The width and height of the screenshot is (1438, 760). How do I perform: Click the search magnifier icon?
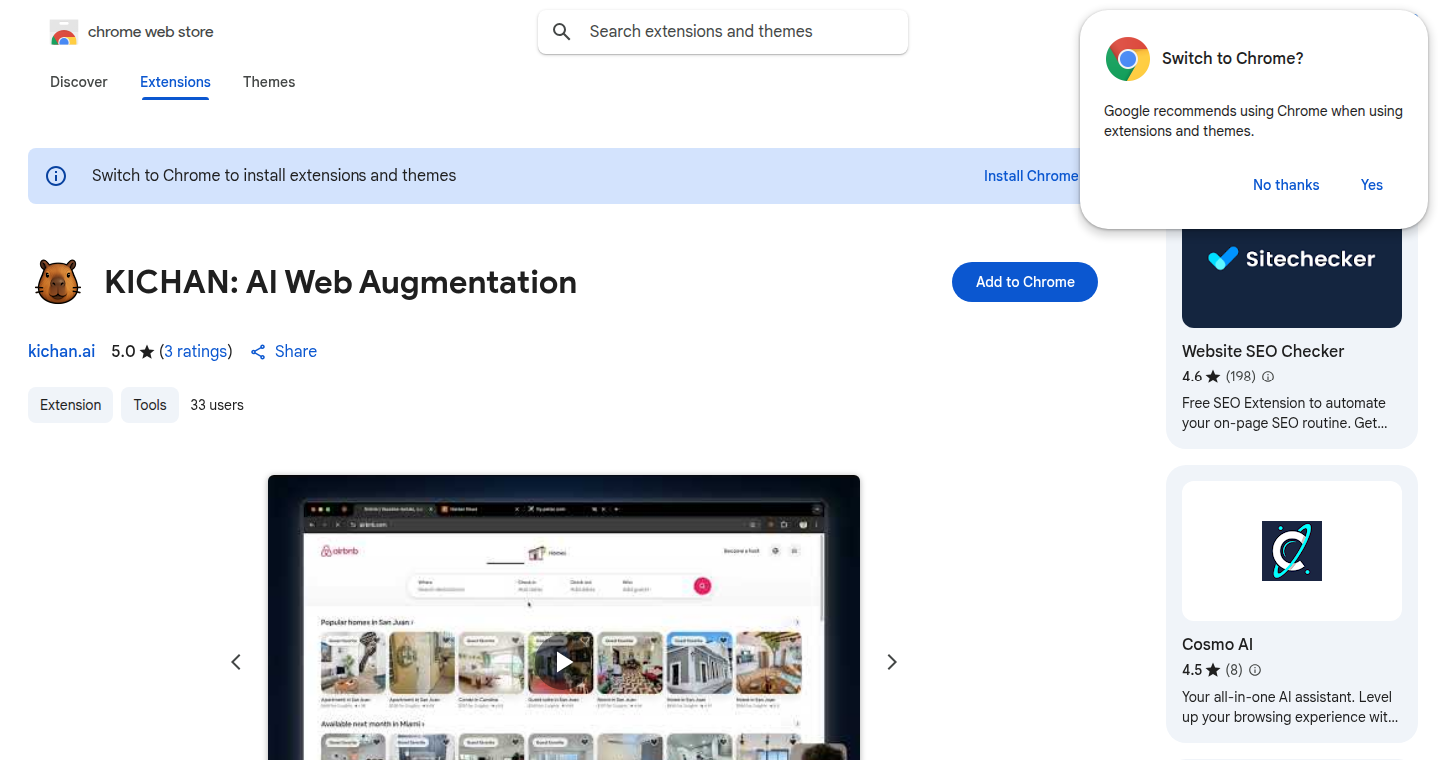(562, 32)
